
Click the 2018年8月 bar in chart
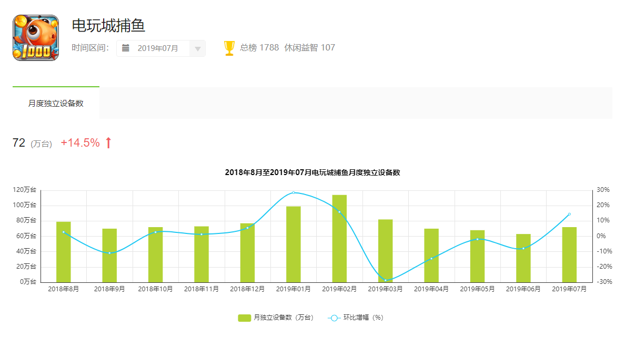tap(64, 252)
